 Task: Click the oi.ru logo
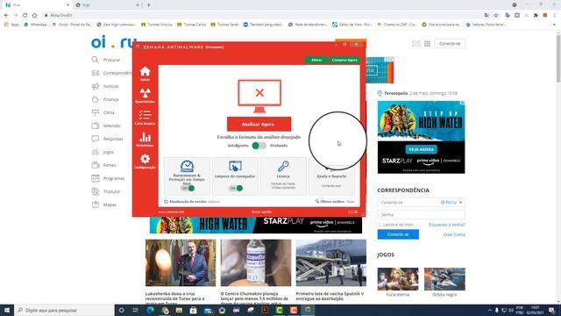click(113, 43)
